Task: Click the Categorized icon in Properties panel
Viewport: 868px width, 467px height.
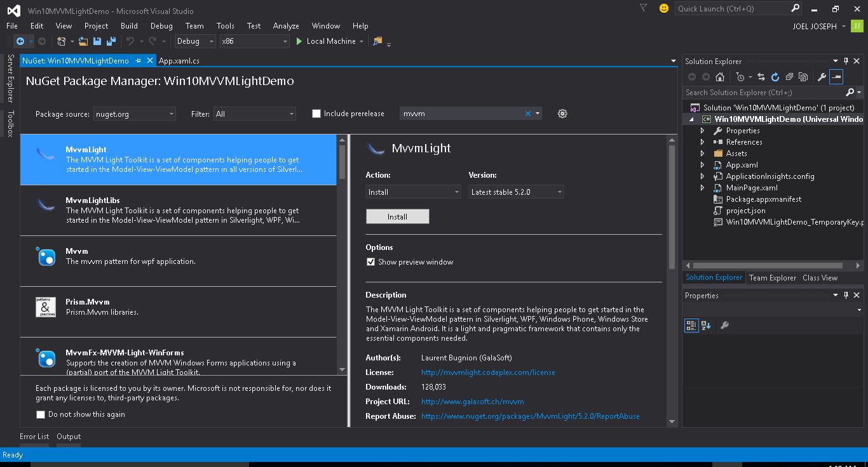Action: pyautogui.click(x=691, y=326)
